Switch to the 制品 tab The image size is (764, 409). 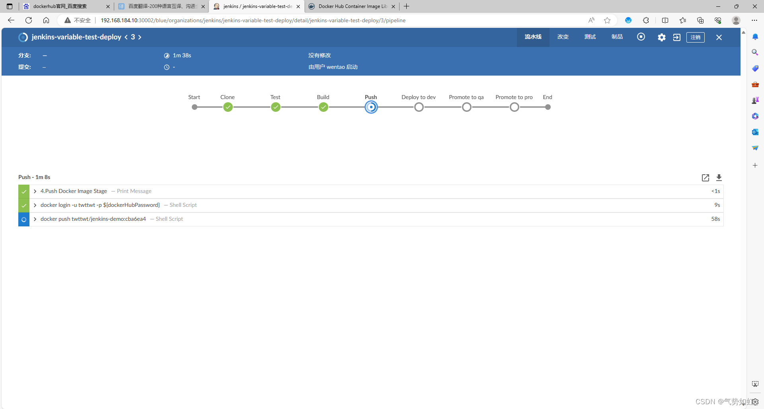pyautogui.click(x=617, y=37)
